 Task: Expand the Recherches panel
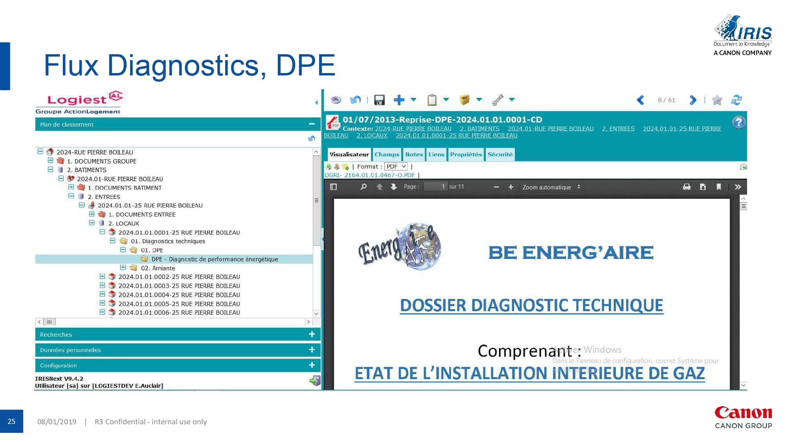[x=312, y=334]
